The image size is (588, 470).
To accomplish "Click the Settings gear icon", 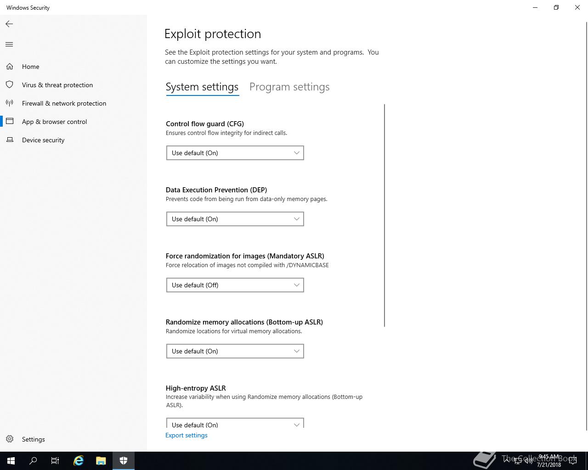I will (x=10, y=439).
